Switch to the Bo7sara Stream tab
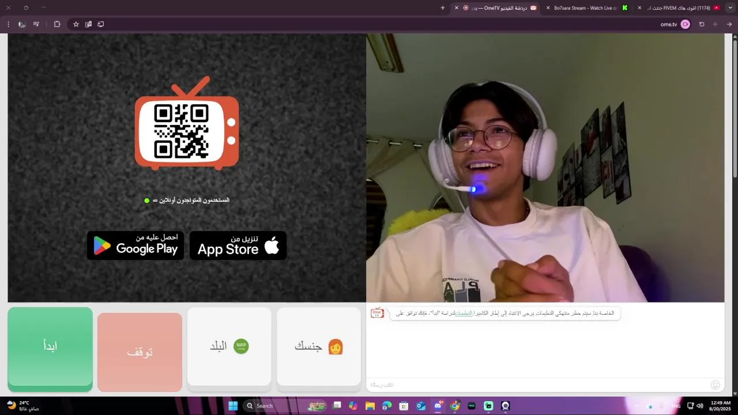Viewport: 738px width, 415px height. (x=588, y=8)
